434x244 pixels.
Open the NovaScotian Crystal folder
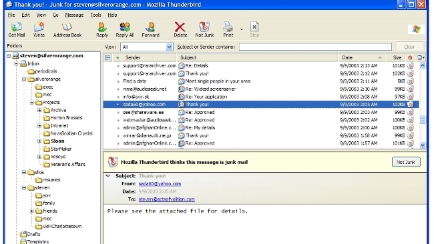point(71,133)
